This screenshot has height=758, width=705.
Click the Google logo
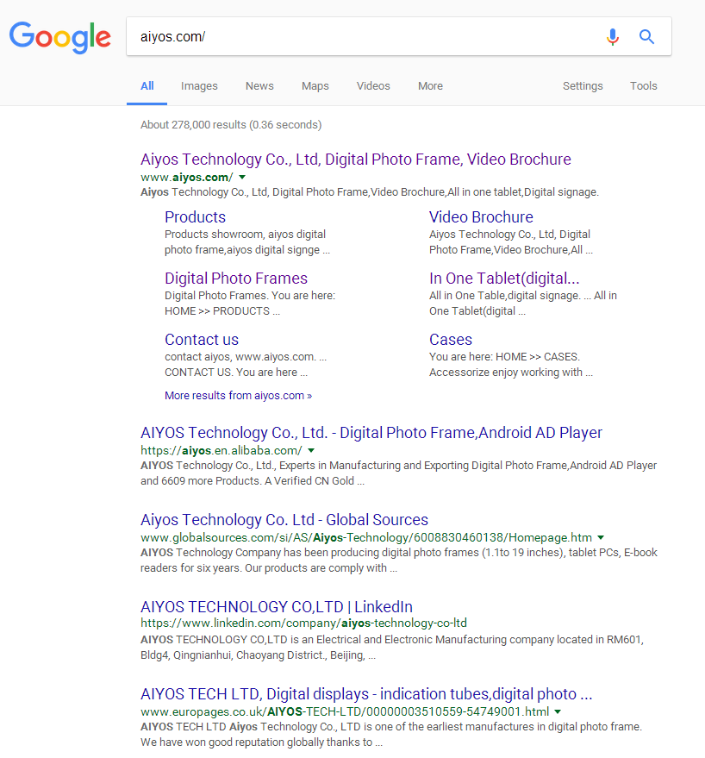coord(60,37)
